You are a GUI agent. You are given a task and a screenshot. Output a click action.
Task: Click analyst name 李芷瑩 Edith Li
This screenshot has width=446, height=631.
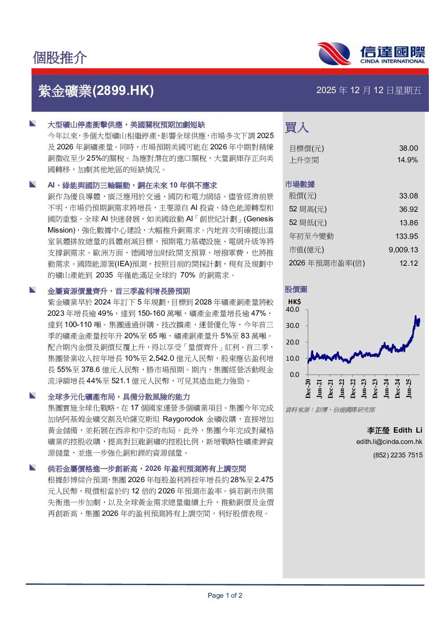tap(394, 430)
